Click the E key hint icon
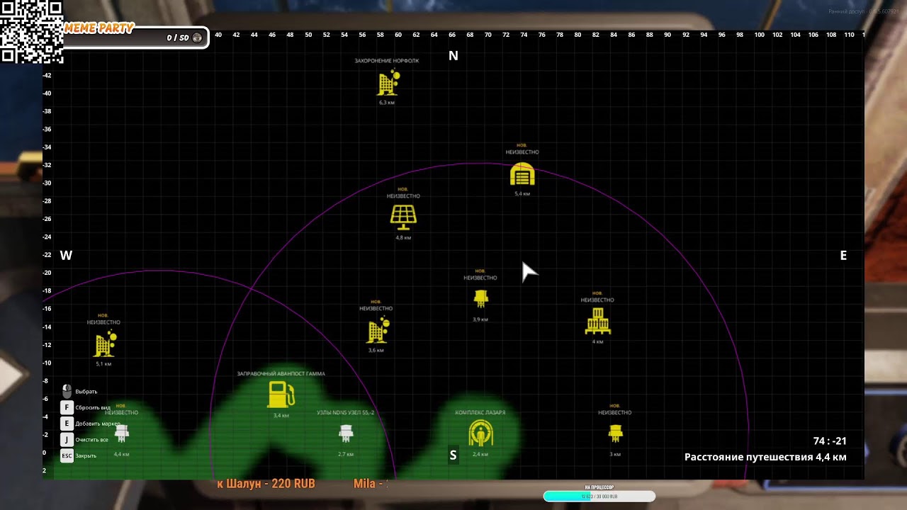Viewport: 907px width, 510px height. click(67, 424)
